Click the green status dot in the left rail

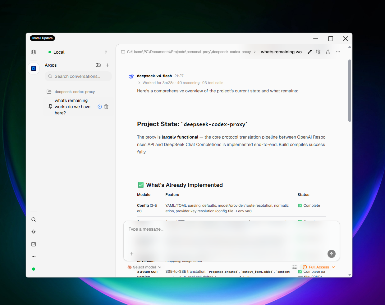click(x=34, y=269)
